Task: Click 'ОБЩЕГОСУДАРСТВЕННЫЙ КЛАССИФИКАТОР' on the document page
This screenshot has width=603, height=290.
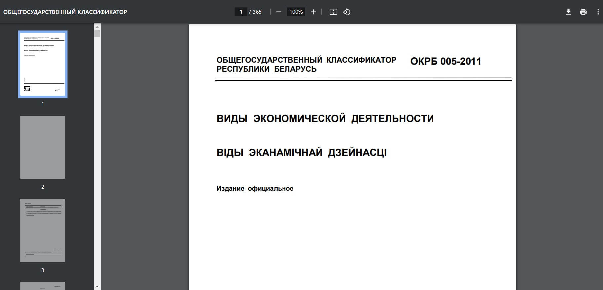Action: tap(306, 60)
